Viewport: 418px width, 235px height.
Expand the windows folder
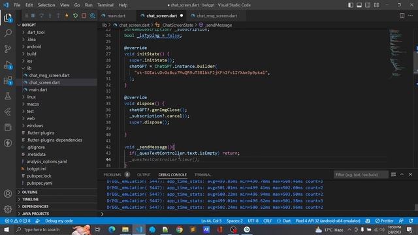pyautogui.click(x=35, y=126)
